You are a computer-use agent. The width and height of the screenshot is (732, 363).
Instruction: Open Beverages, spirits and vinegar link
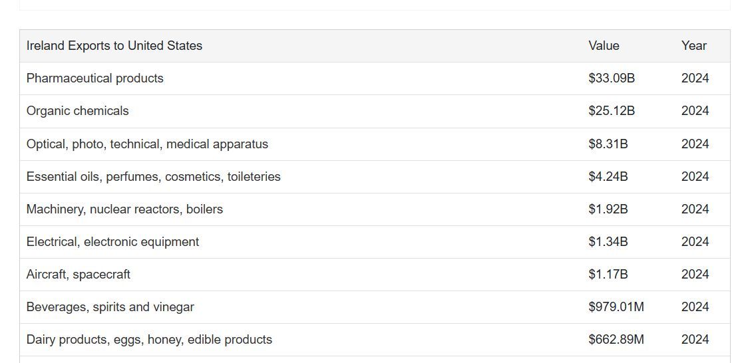[x=110, y=306]
